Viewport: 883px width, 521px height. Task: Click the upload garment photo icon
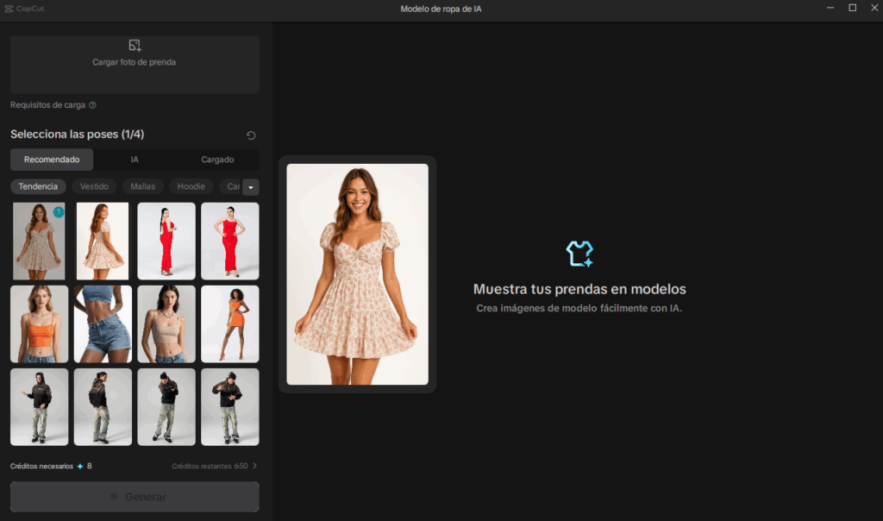135,46
